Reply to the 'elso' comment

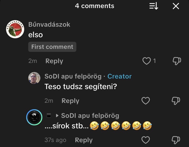click(54, 61)
